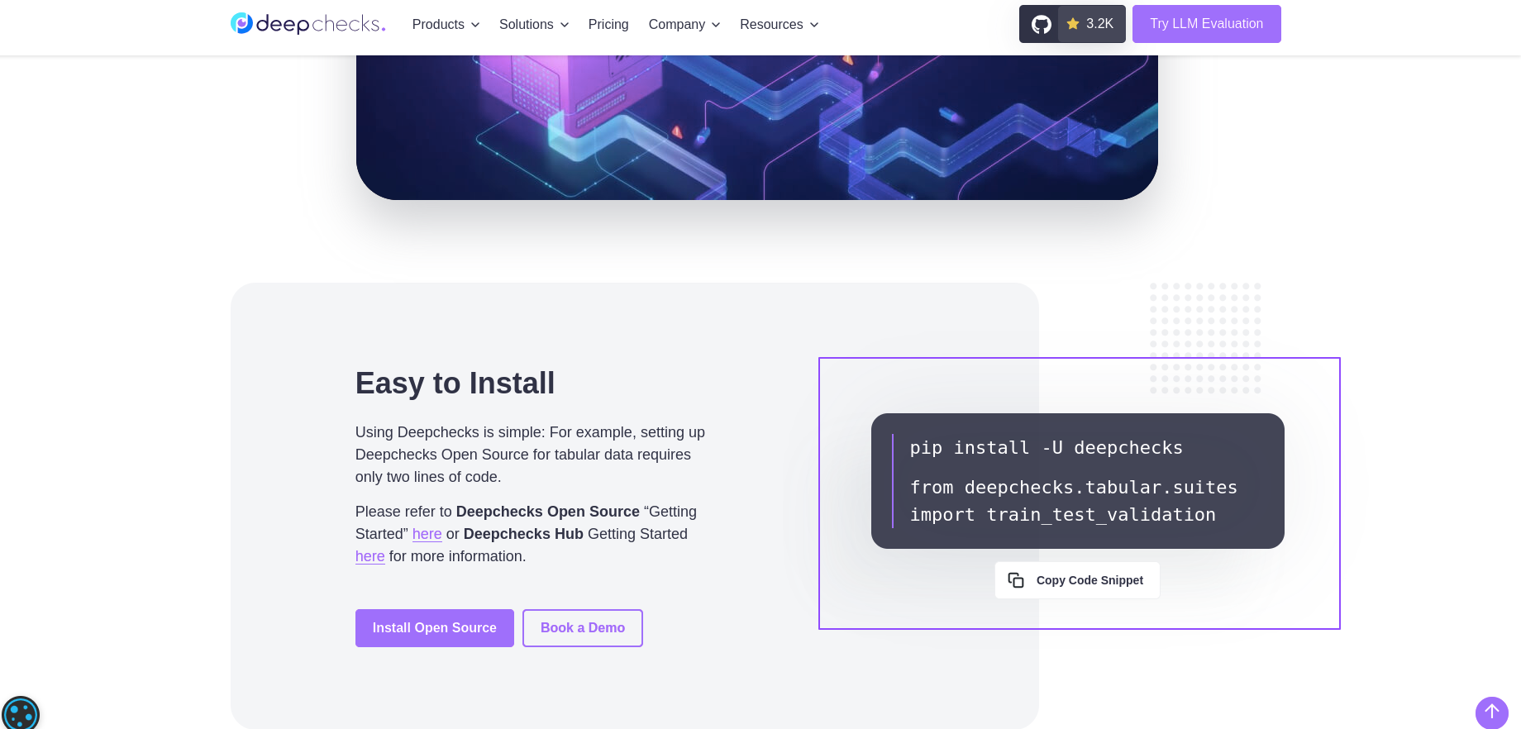The width and height of the screenshot is (1521, 729).
Task: Click the copy icon beside Copy Code Snippet
Action: coord(1016,580)
